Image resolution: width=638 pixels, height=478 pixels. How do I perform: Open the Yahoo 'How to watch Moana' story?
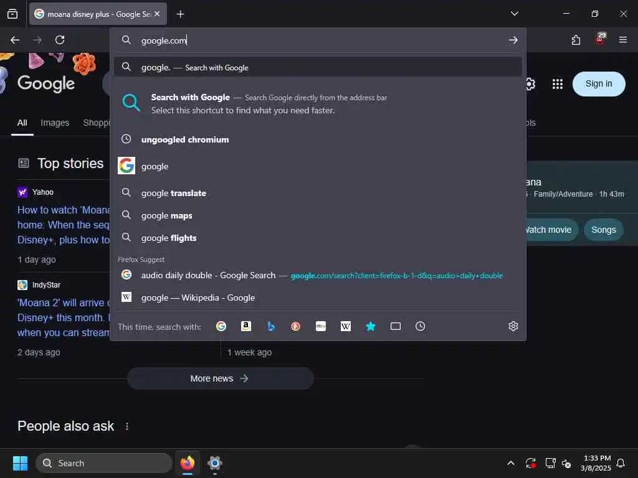click(x=64, y=225)
